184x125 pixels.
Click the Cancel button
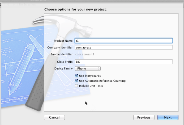tap(54, 117)
